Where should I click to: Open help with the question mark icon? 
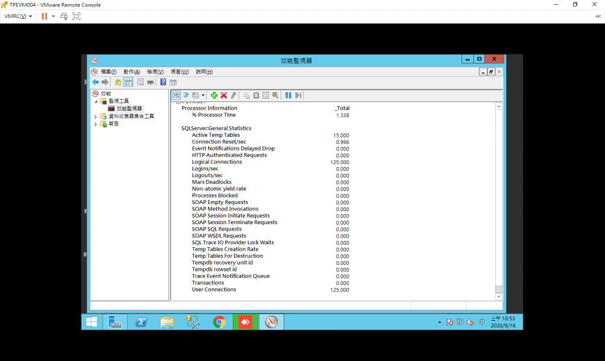click(x=163, y=82)
